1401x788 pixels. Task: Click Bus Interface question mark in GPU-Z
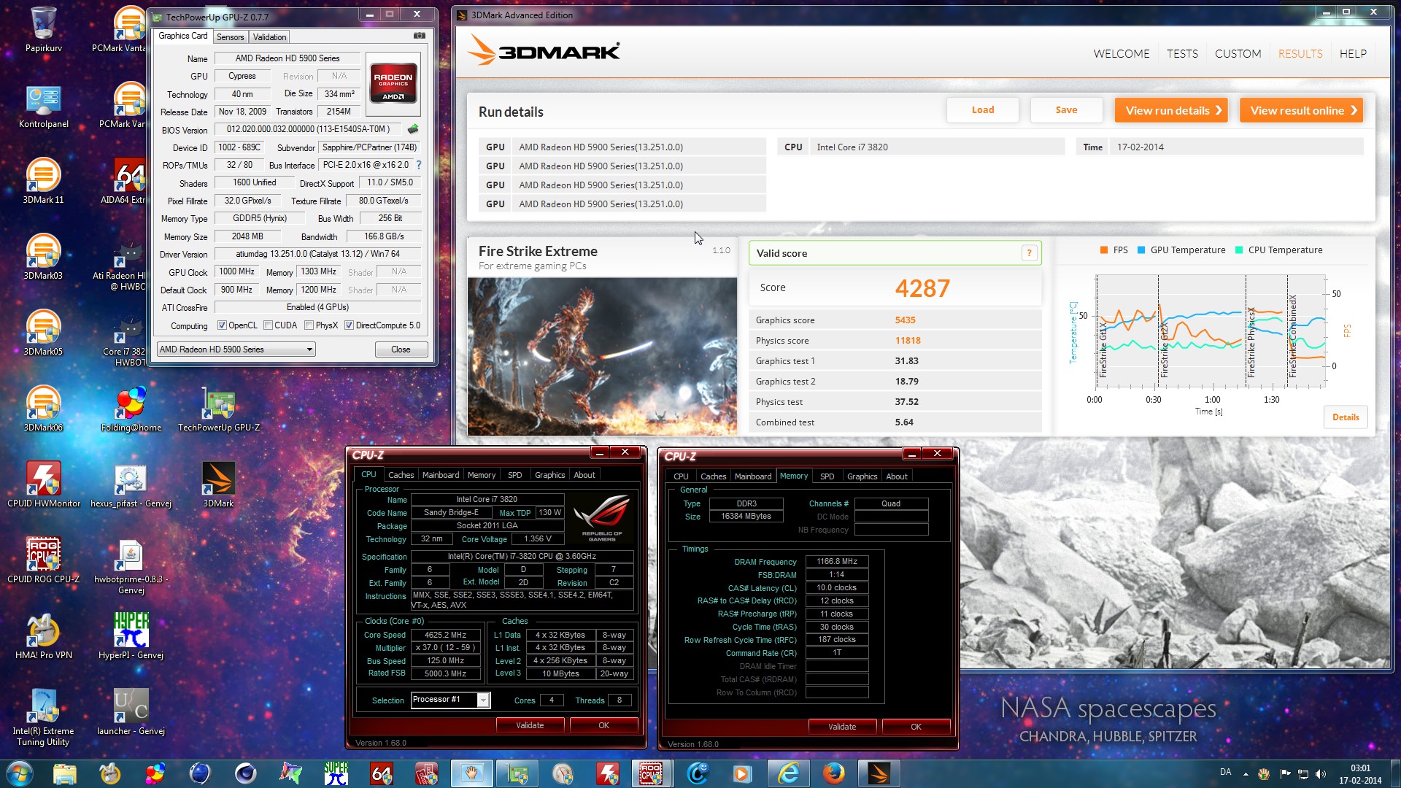[418, 165]
